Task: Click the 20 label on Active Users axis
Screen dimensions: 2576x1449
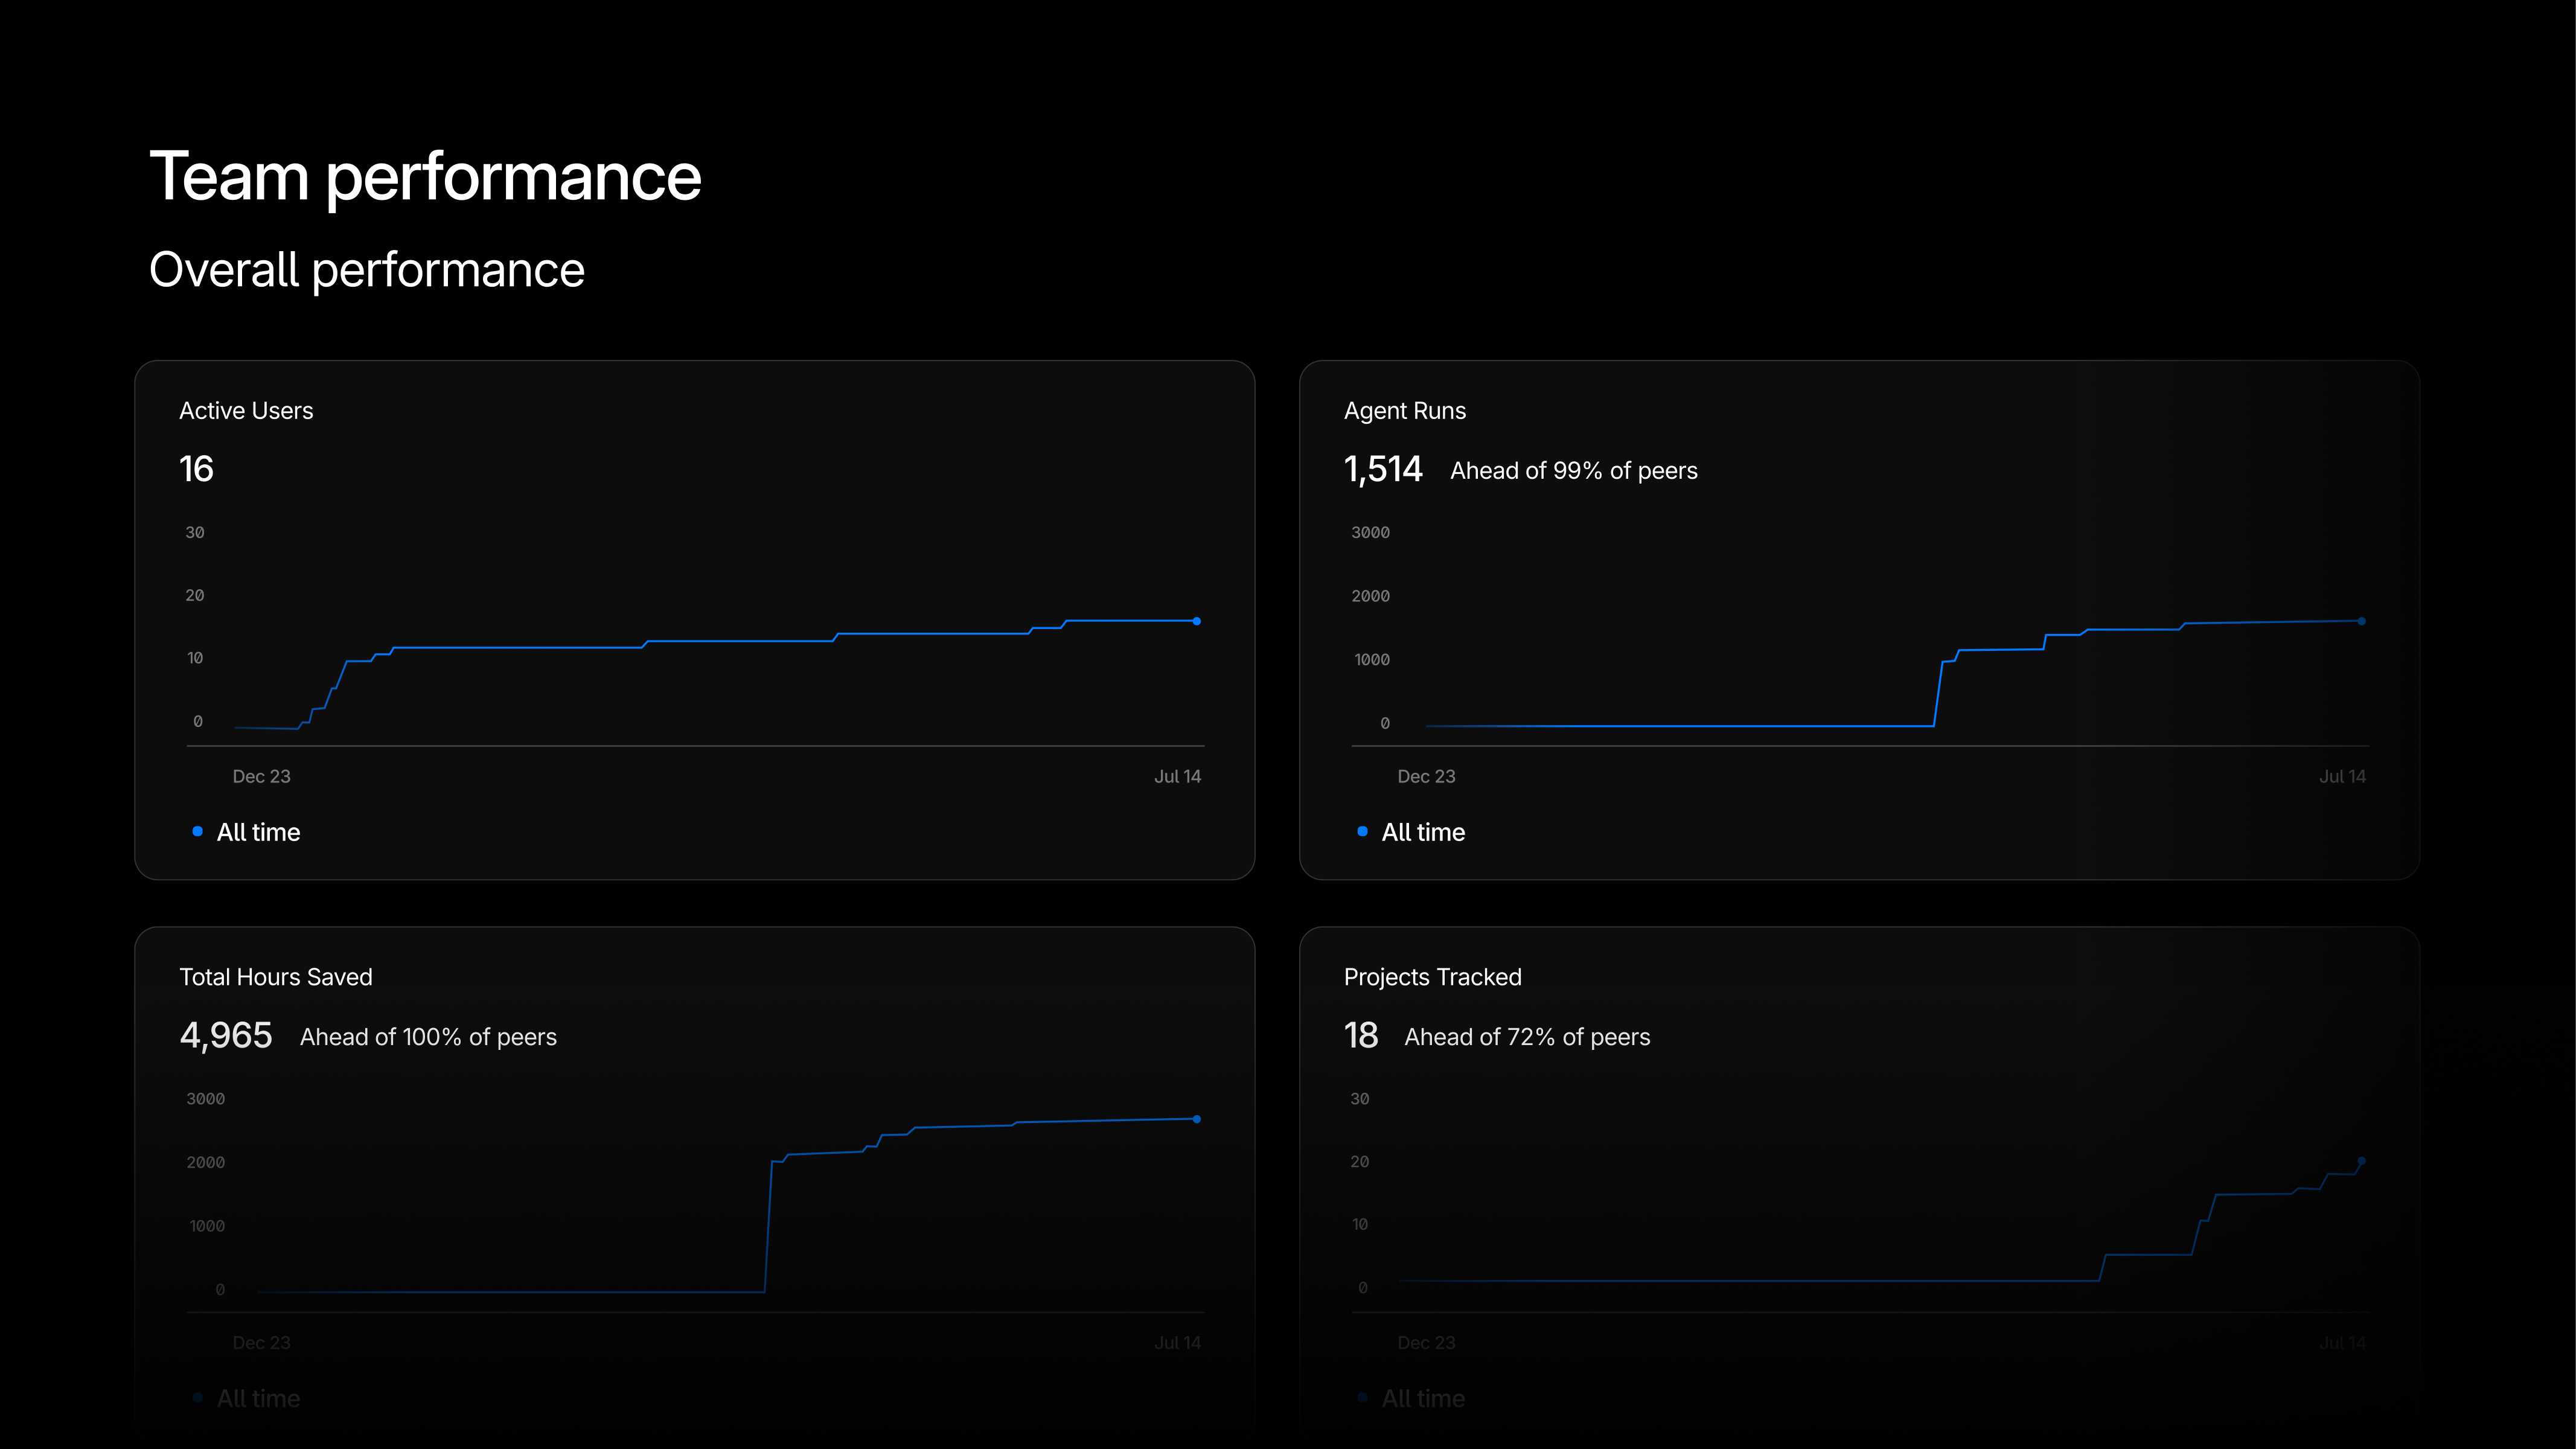Action: [195, 596]
